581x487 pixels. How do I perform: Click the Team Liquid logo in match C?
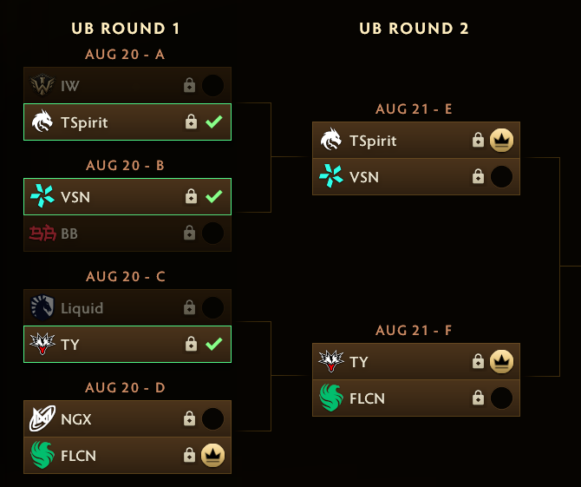42,307
